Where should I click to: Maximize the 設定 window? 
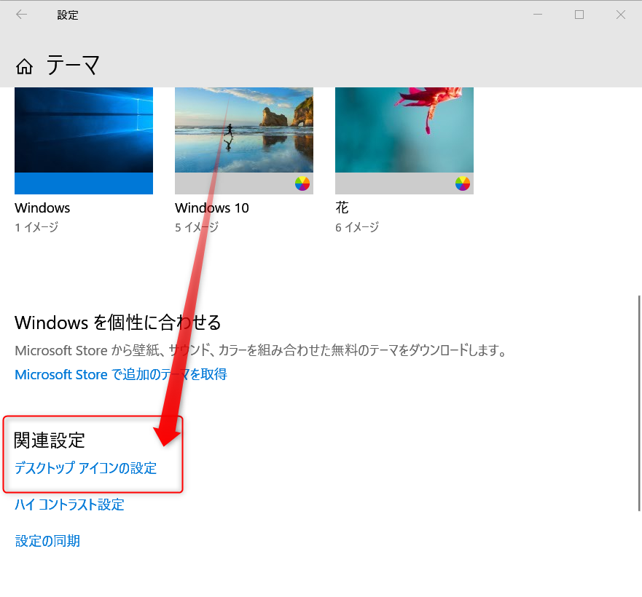pos(579,15)
